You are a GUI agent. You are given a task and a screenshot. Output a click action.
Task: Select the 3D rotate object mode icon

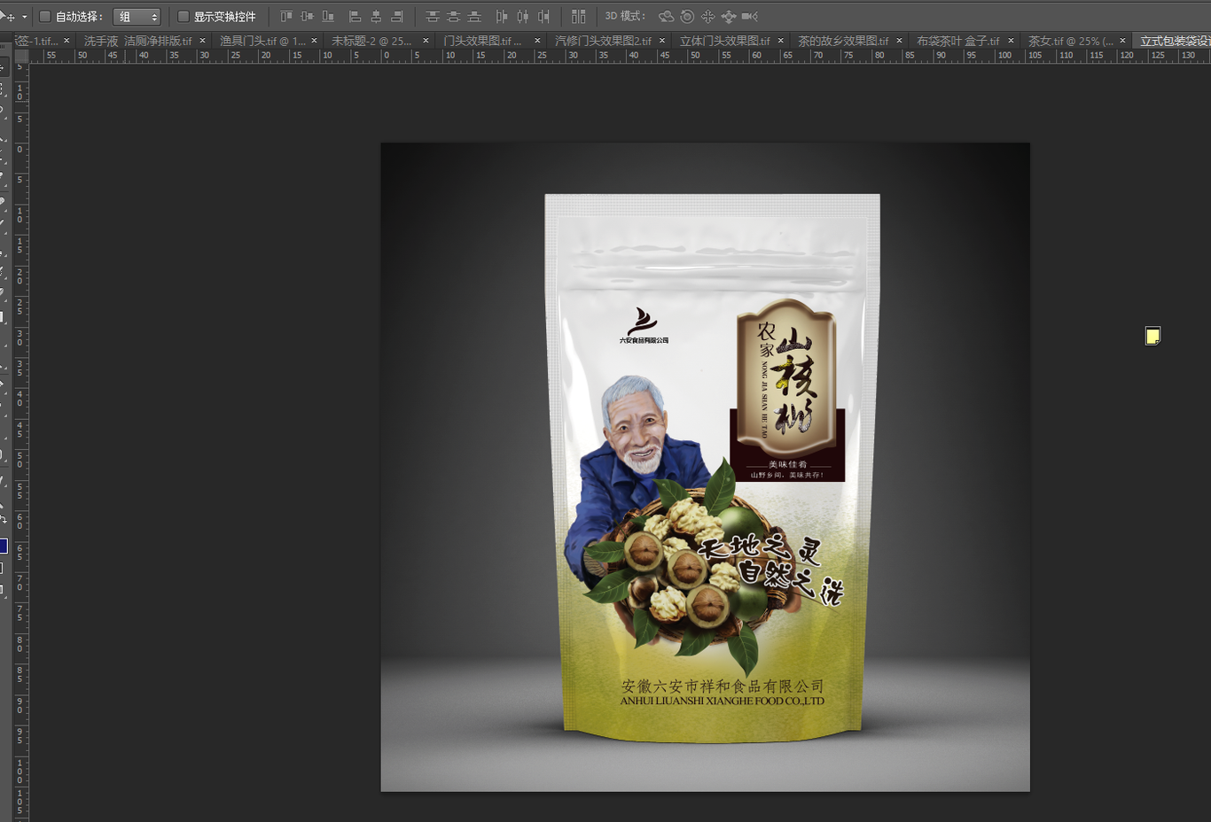point(666,16)
